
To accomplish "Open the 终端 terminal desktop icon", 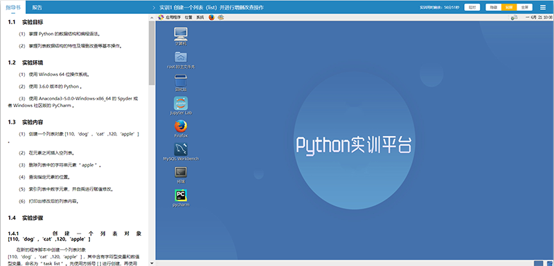I will click(x=181, y=175).
